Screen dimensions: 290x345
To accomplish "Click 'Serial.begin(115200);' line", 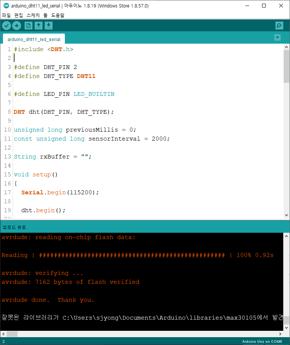I will click(x=60, y=192).
